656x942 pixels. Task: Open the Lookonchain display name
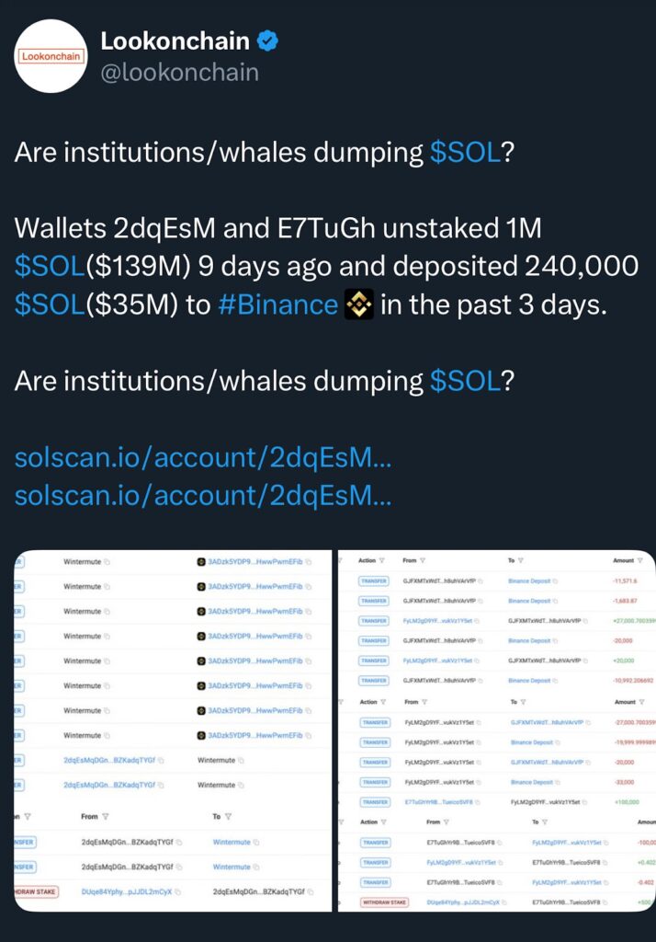(175, 40)
